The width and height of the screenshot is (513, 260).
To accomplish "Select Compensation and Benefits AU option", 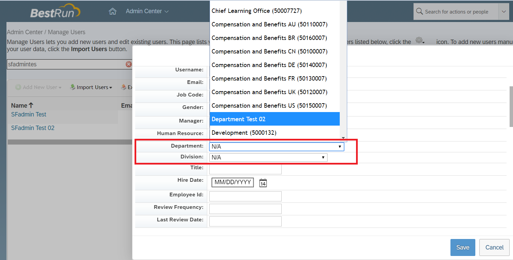I will 275,24.
